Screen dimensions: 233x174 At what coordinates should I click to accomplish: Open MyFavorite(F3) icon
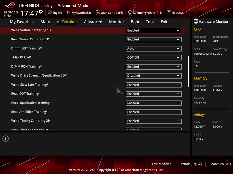pyautogui.click(x=69, y=13)
